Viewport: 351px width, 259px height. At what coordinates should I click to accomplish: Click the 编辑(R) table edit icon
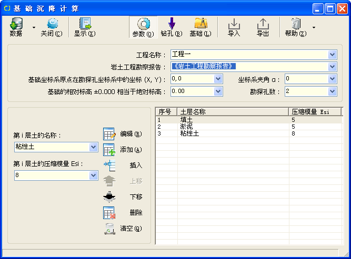[x=109, y=134]
